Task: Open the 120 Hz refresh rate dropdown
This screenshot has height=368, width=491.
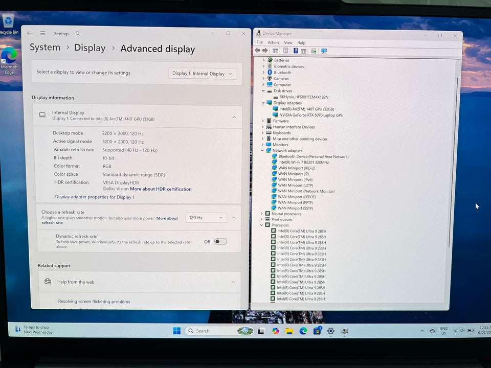Action: click(206, 218)
